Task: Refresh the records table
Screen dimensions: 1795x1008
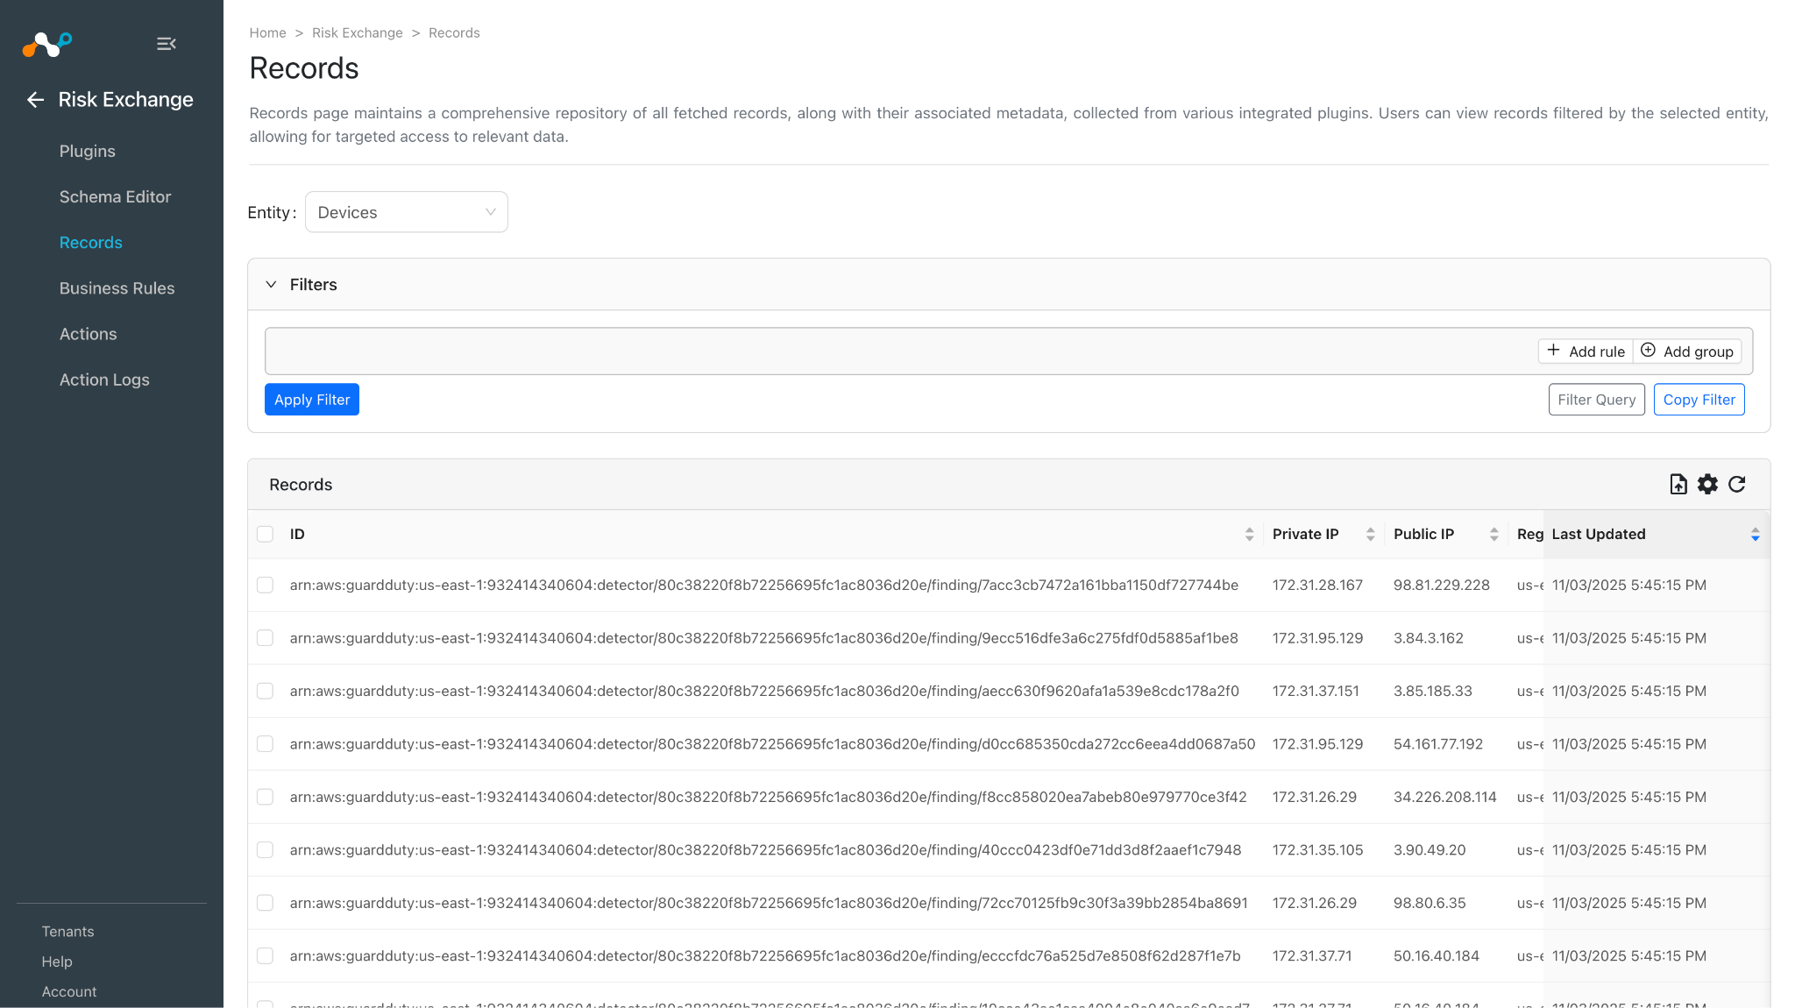Action: coord(1737,485)
